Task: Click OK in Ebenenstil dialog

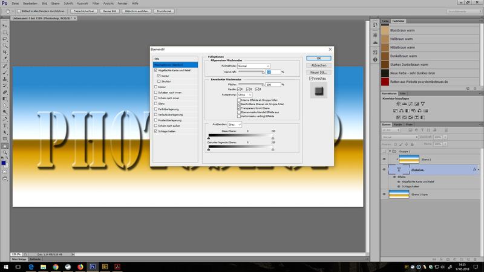Action: tap(319, 58)
